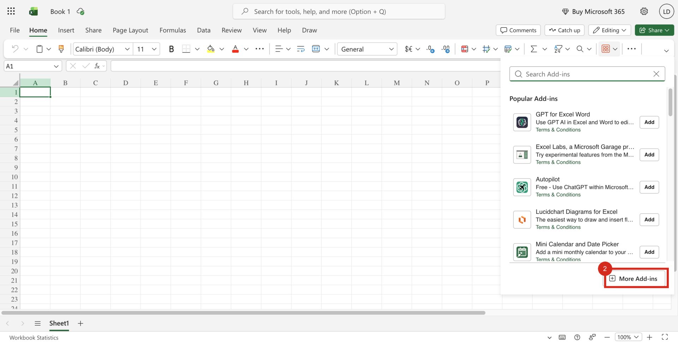Open Autopilot Terms & Conditions link

(558, 195)
